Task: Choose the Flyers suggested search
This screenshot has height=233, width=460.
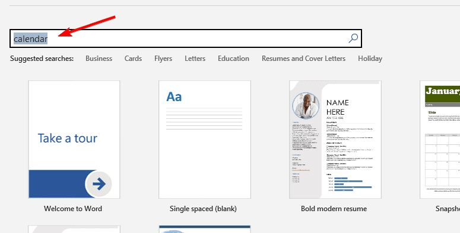Action: (163, 59)
